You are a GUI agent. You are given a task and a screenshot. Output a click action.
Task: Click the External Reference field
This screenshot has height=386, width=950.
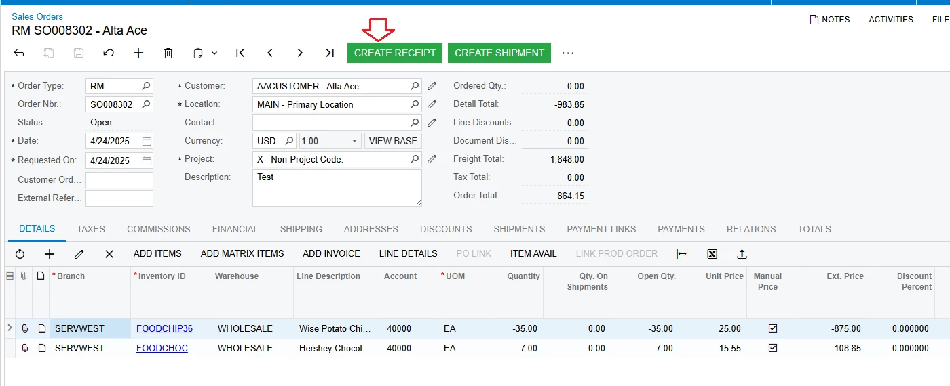coord(119,198)
